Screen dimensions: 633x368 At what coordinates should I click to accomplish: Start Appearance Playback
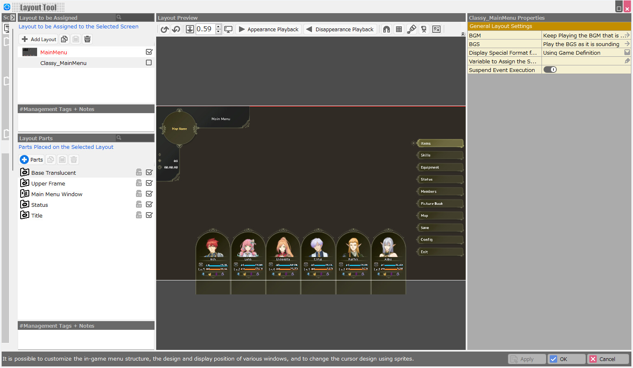pos(269,29)
